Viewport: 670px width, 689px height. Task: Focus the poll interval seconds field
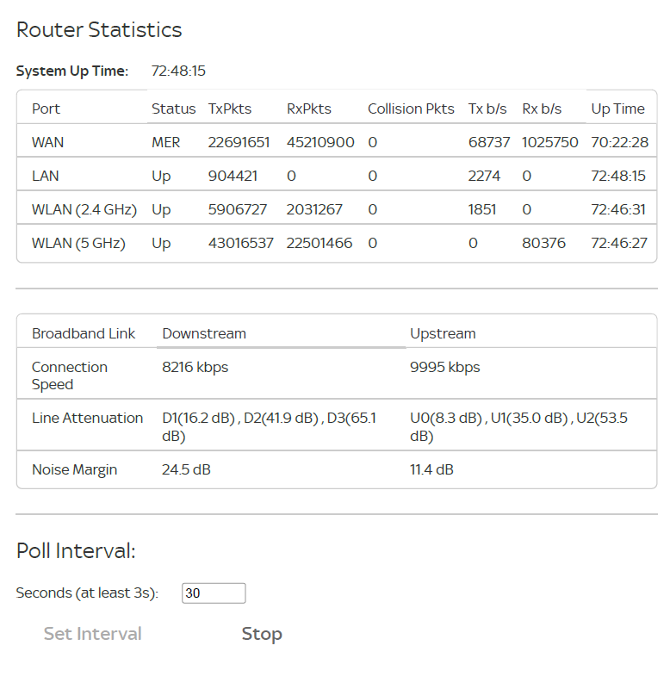pos(214,593)
